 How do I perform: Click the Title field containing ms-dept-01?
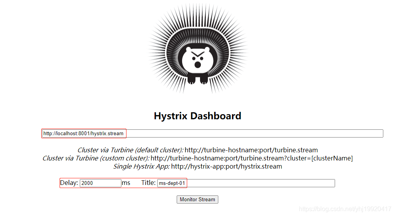(x=246, y=183)
